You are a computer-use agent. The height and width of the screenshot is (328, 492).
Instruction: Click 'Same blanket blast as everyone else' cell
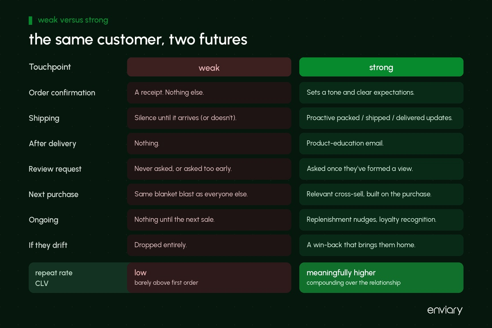(209, 194)
